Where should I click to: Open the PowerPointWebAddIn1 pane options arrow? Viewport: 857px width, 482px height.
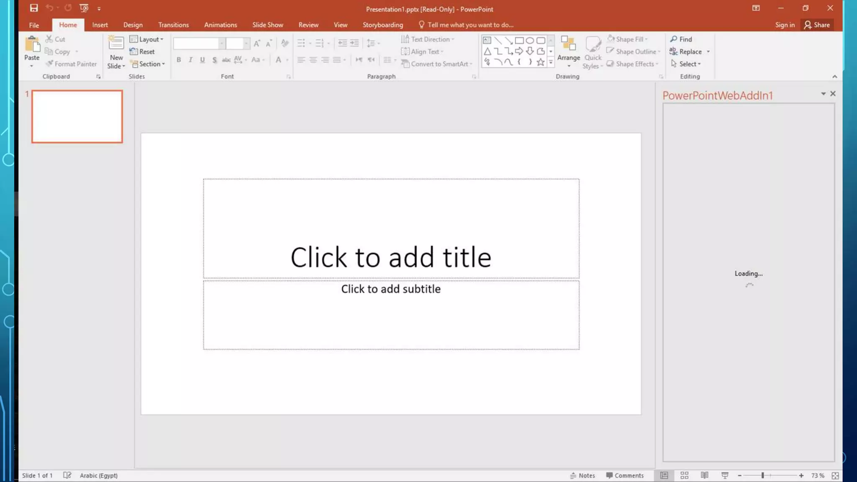pos(823,94)
